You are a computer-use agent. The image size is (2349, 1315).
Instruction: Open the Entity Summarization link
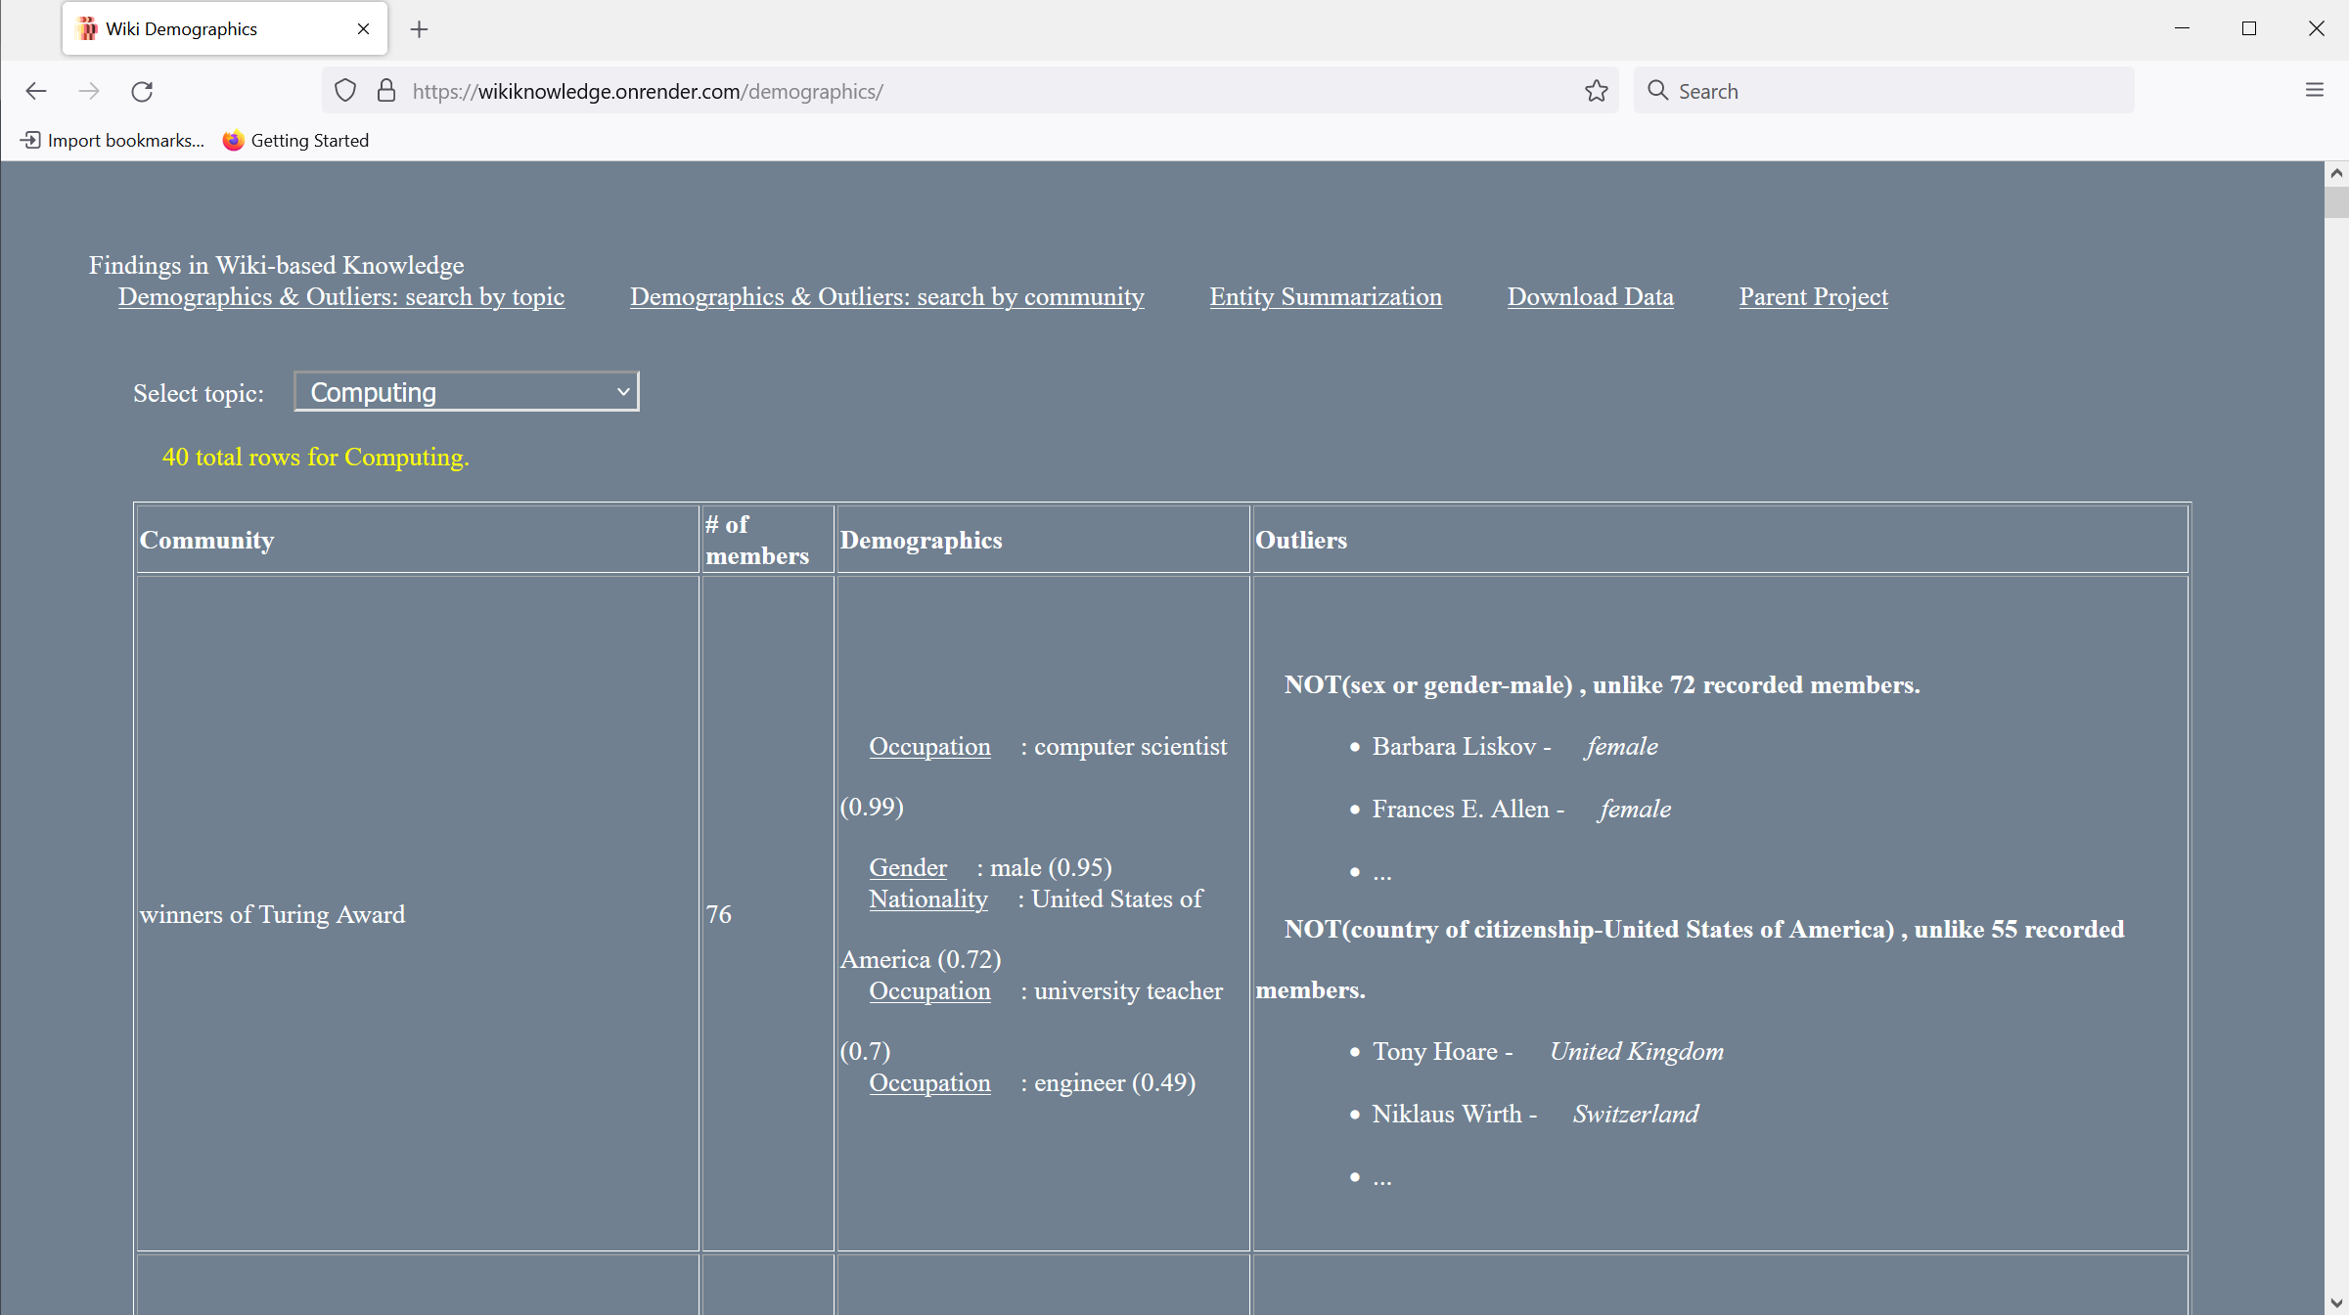(x=1325, y=296)
